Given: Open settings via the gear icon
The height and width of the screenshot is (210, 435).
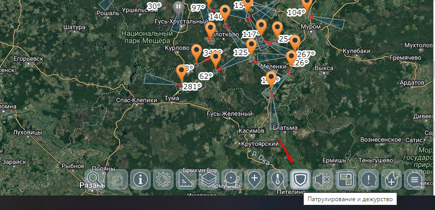Looking at the screenshot, I should [x=163, y=180].
